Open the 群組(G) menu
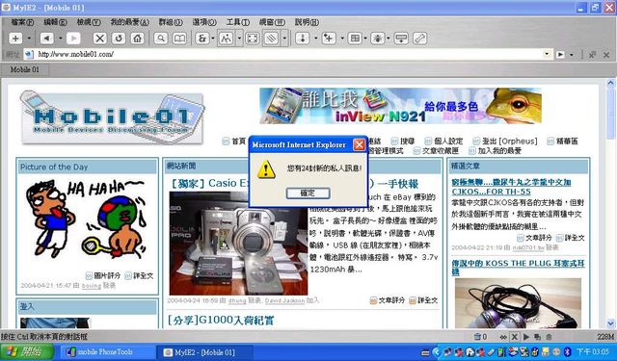This screenshot has height=361, width=617. tap(171, 22)
